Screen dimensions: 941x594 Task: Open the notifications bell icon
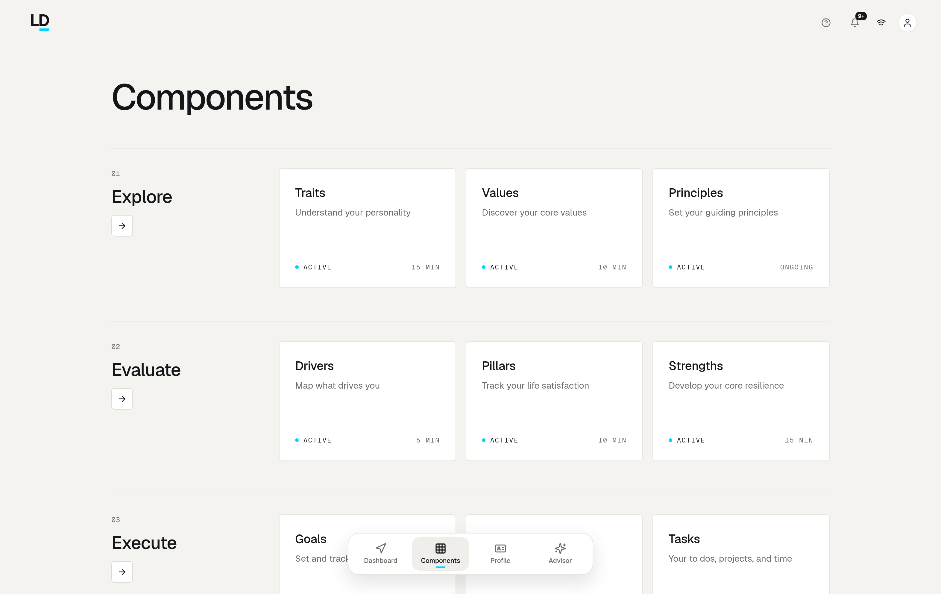click(855, 23)
